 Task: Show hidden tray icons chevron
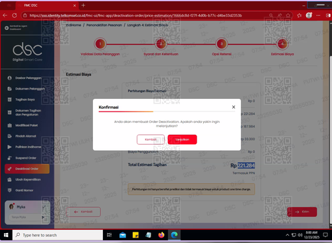[x=288, y=235]
